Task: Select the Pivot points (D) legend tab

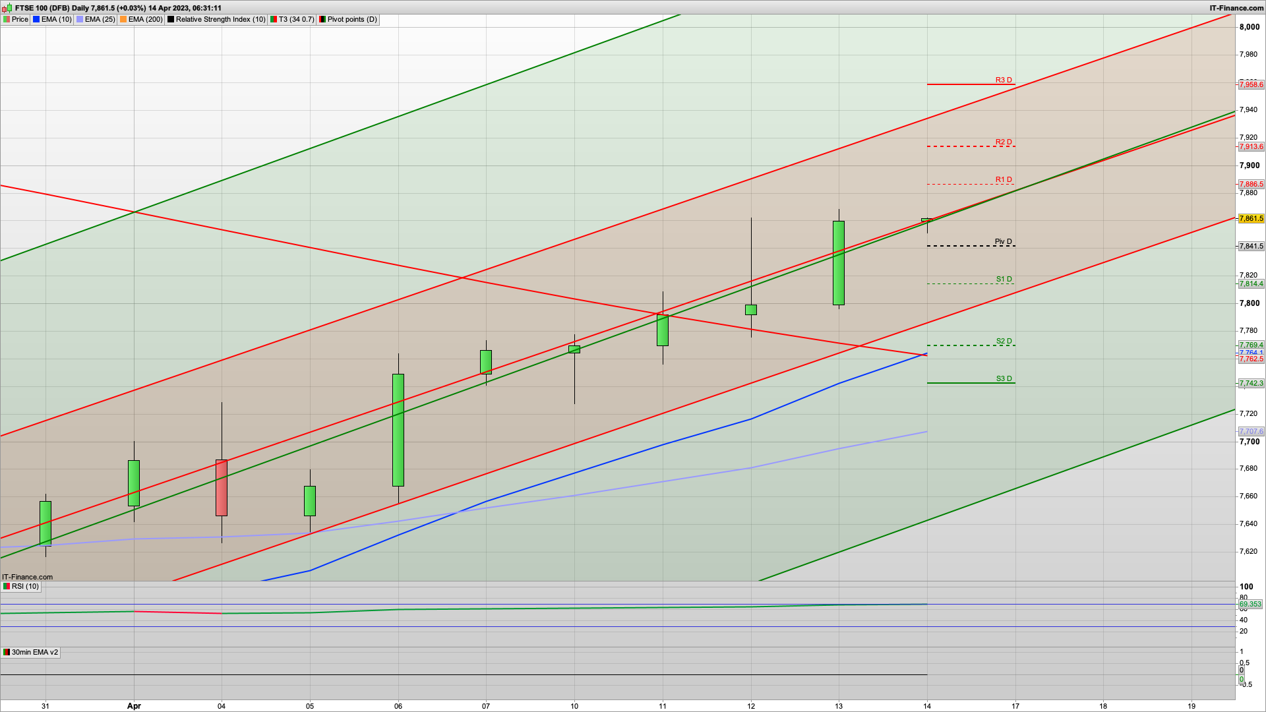Action: pyautogui.click(x=352, y=19)
